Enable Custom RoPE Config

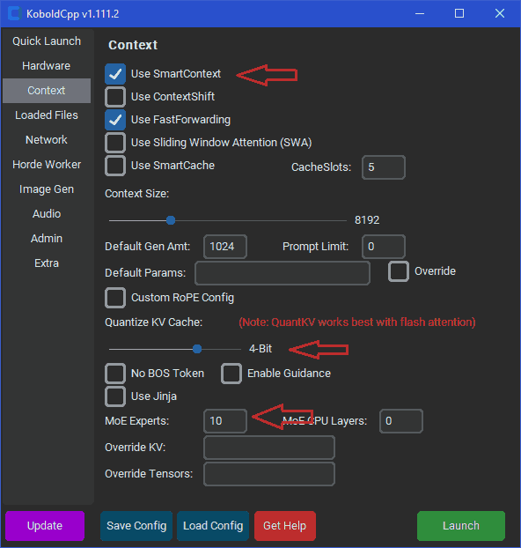click(115, 298)
